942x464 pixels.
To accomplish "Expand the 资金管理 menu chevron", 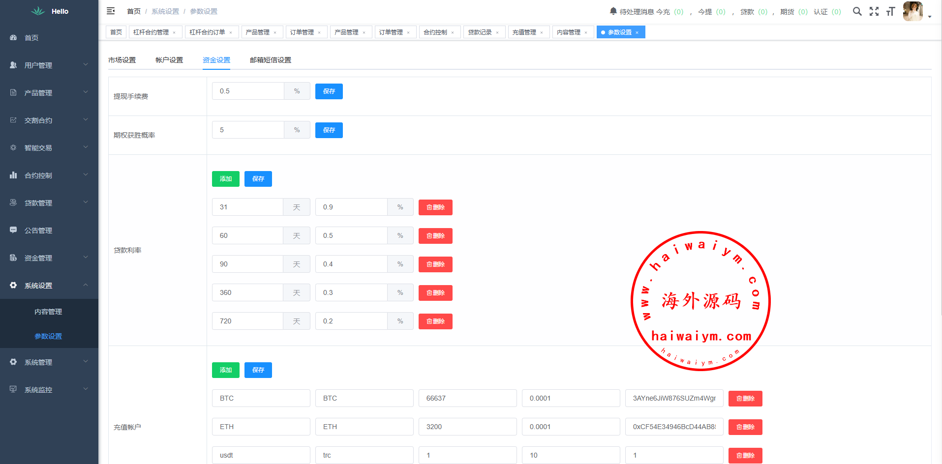I will point(86,257).
